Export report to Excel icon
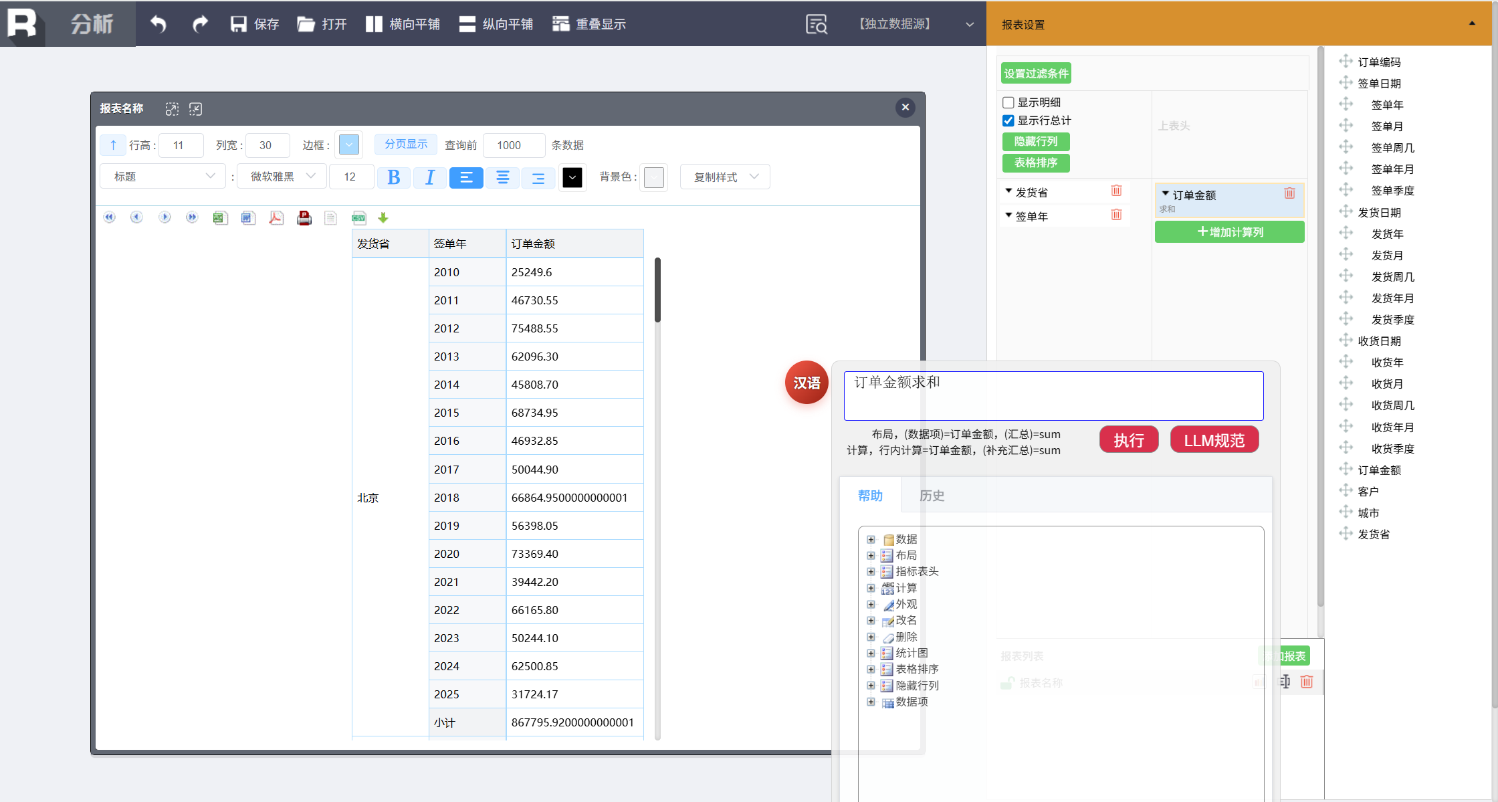1498x802 pixels. [x=220, y=218]
